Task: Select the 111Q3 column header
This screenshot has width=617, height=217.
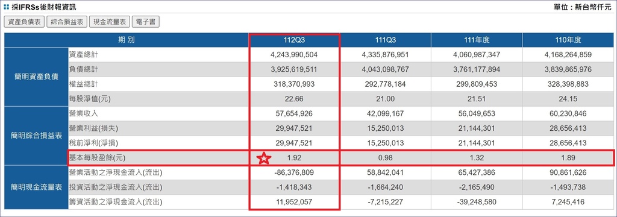Action: pyautogui.click(x=385, y=40)
